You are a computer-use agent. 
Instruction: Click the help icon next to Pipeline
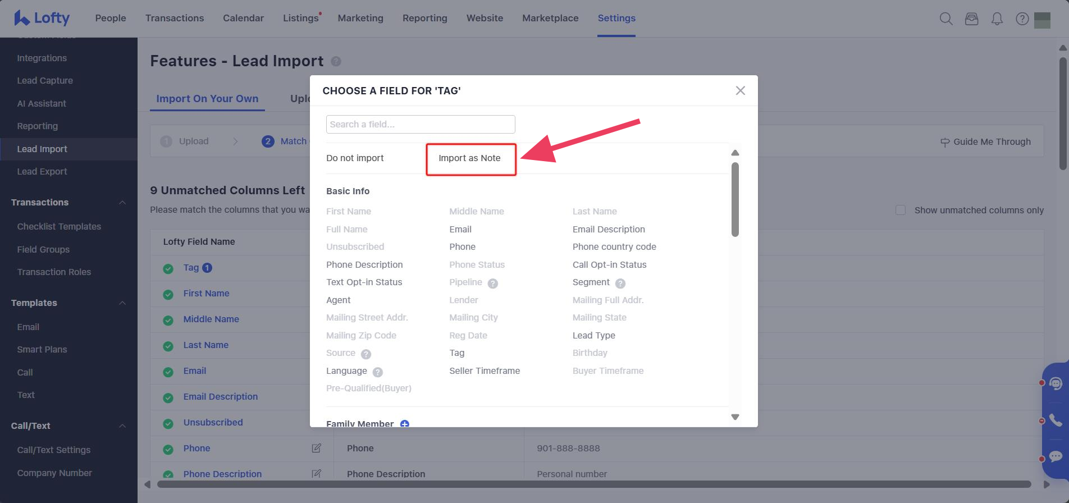pos(492,283)
